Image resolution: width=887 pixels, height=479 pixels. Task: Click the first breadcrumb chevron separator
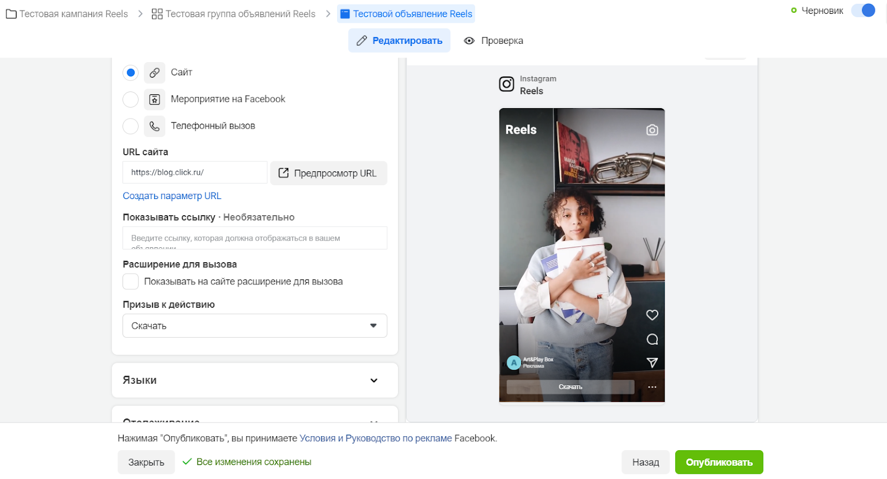click(140, 14)
